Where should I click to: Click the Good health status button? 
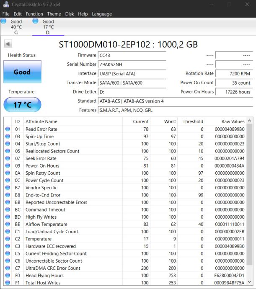[22, 72]
